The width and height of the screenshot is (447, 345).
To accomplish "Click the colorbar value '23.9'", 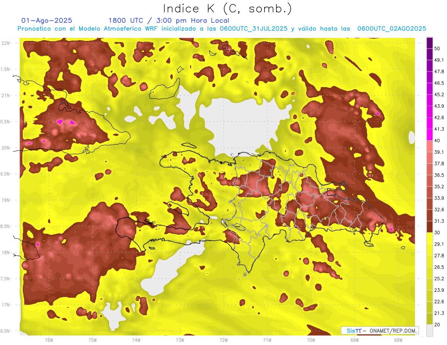I will 439,290.
